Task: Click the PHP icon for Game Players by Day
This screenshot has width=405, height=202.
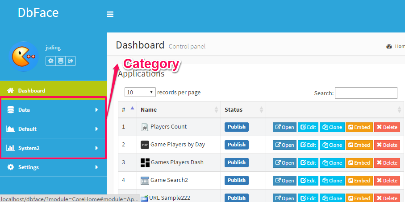Action: click(145, 145)
